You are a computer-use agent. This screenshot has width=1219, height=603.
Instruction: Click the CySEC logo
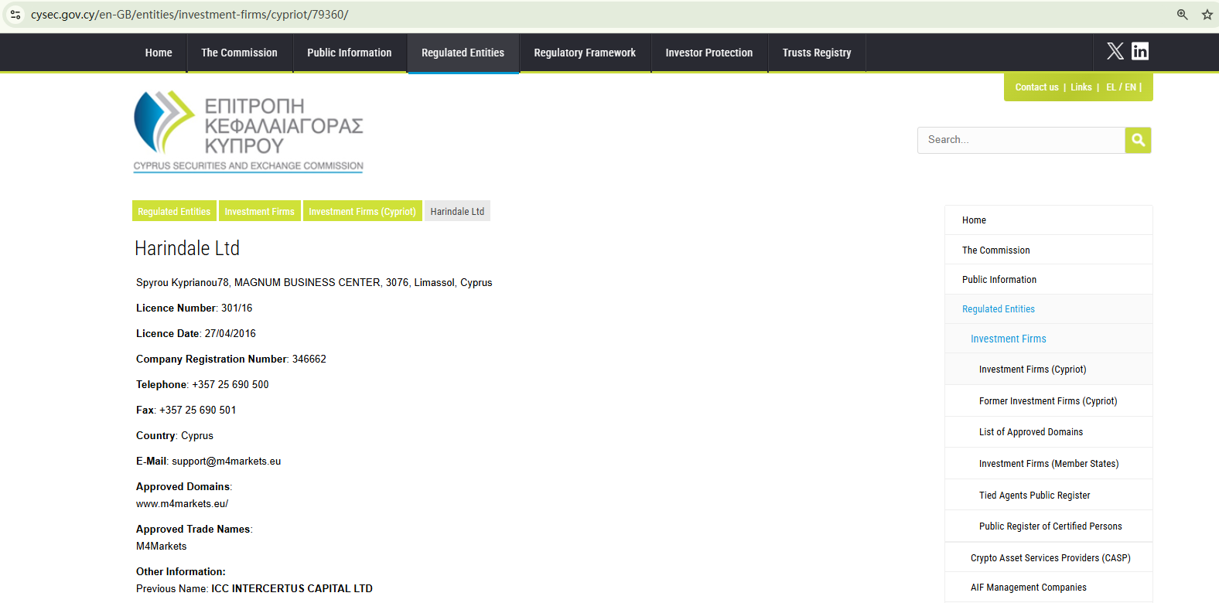248,131
